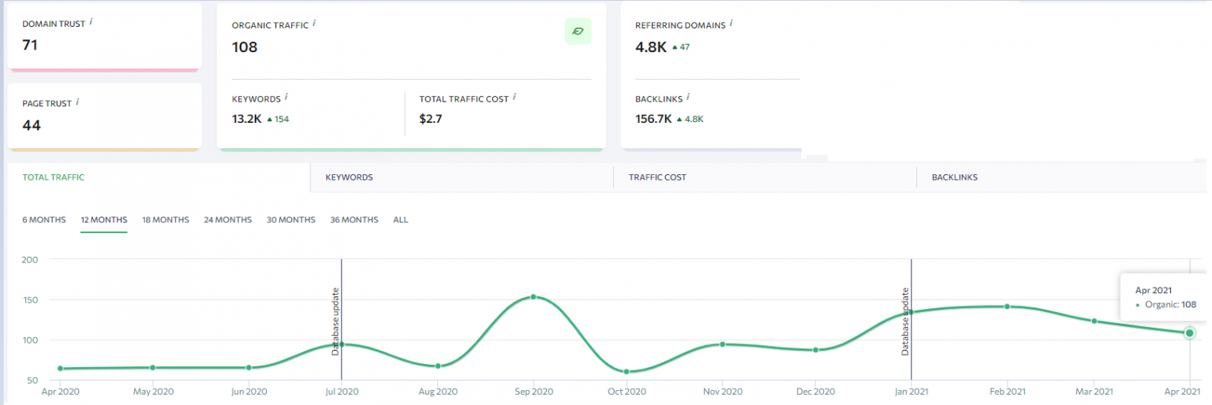Viewport: 1212px width, 405px height.
Task: Switch to the Keywords chart tab
Action: click(462, 177)
